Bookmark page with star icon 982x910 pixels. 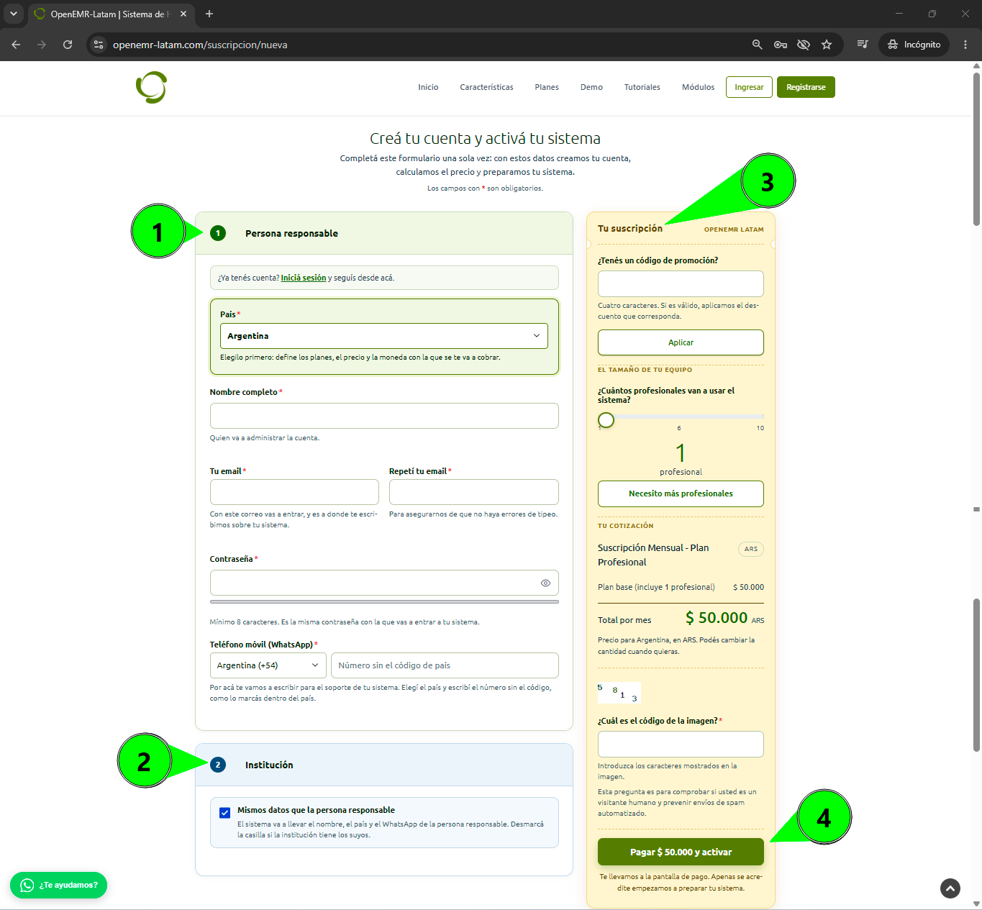(827, 45)
